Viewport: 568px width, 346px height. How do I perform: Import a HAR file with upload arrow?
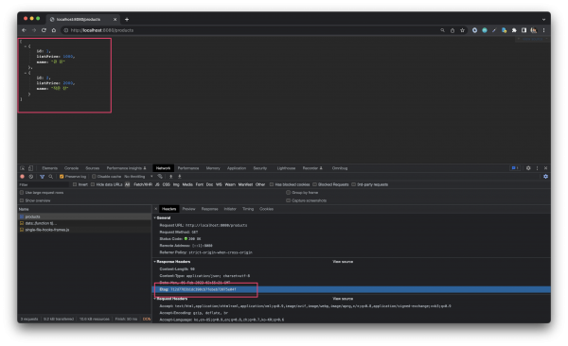171,177
